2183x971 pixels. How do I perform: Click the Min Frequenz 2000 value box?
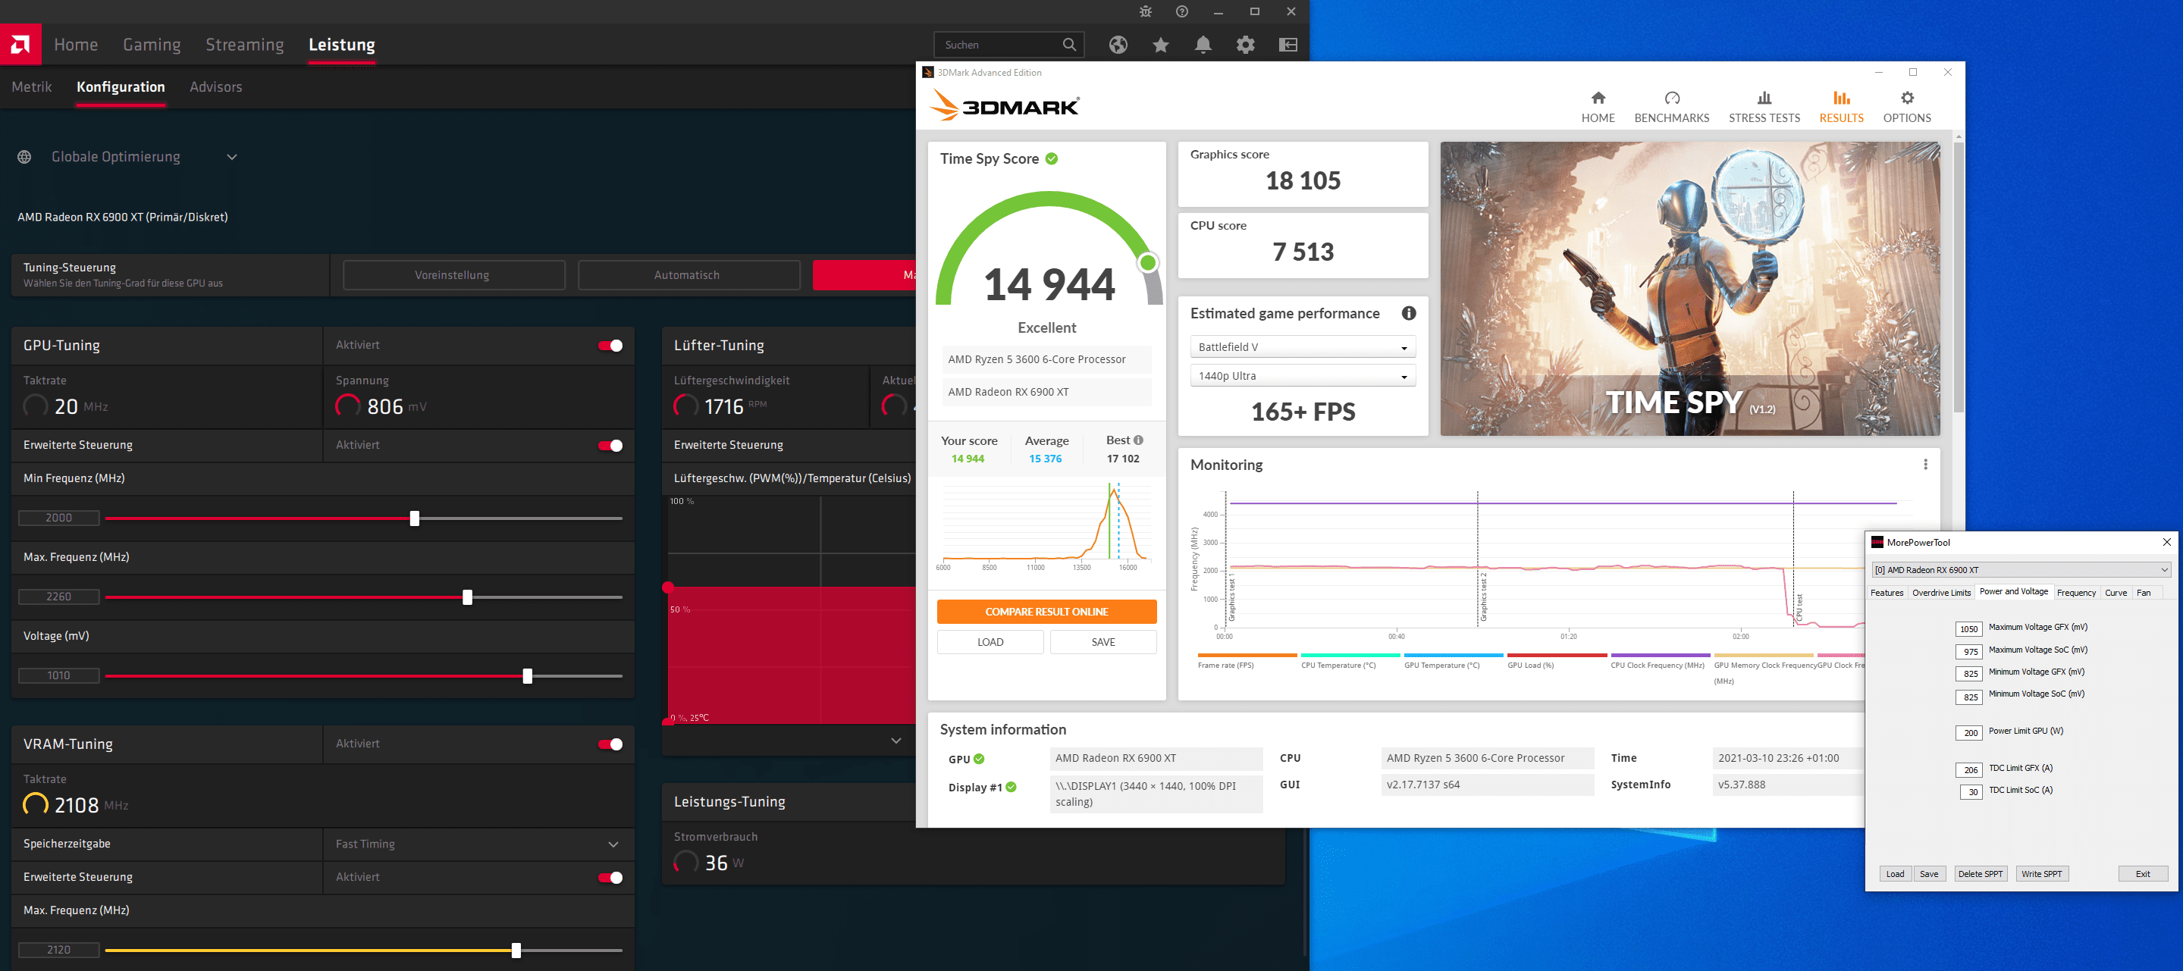pyautogui.click(x=58, y=518)
